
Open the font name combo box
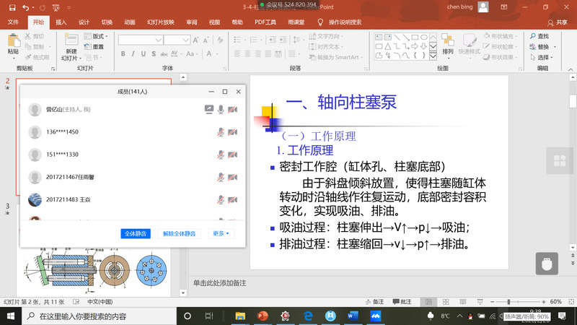tap(150, 40)
